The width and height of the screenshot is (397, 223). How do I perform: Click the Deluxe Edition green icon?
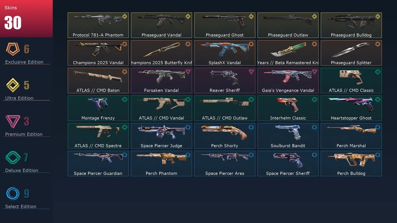[x=13, y=157]
